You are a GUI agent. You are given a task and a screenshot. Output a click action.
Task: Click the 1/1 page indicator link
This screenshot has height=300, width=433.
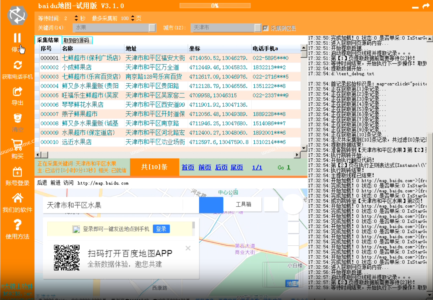coord(257,167)
